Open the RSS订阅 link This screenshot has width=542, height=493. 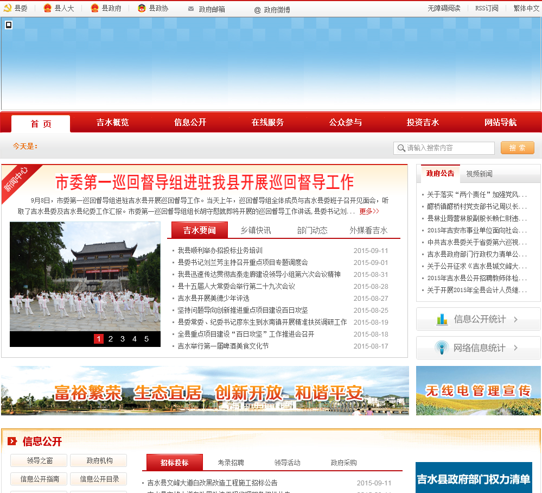click(487, 8)
